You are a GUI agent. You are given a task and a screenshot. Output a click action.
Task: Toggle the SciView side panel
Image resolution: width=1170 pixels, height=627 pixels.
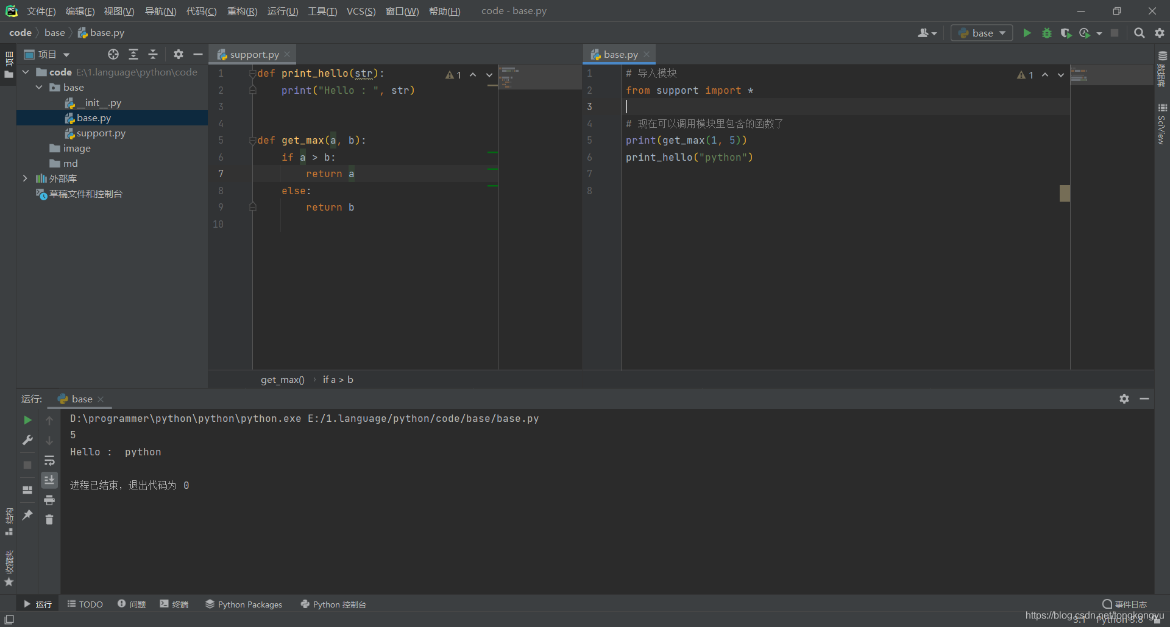pyautogui.click(x=1161, y=124)
